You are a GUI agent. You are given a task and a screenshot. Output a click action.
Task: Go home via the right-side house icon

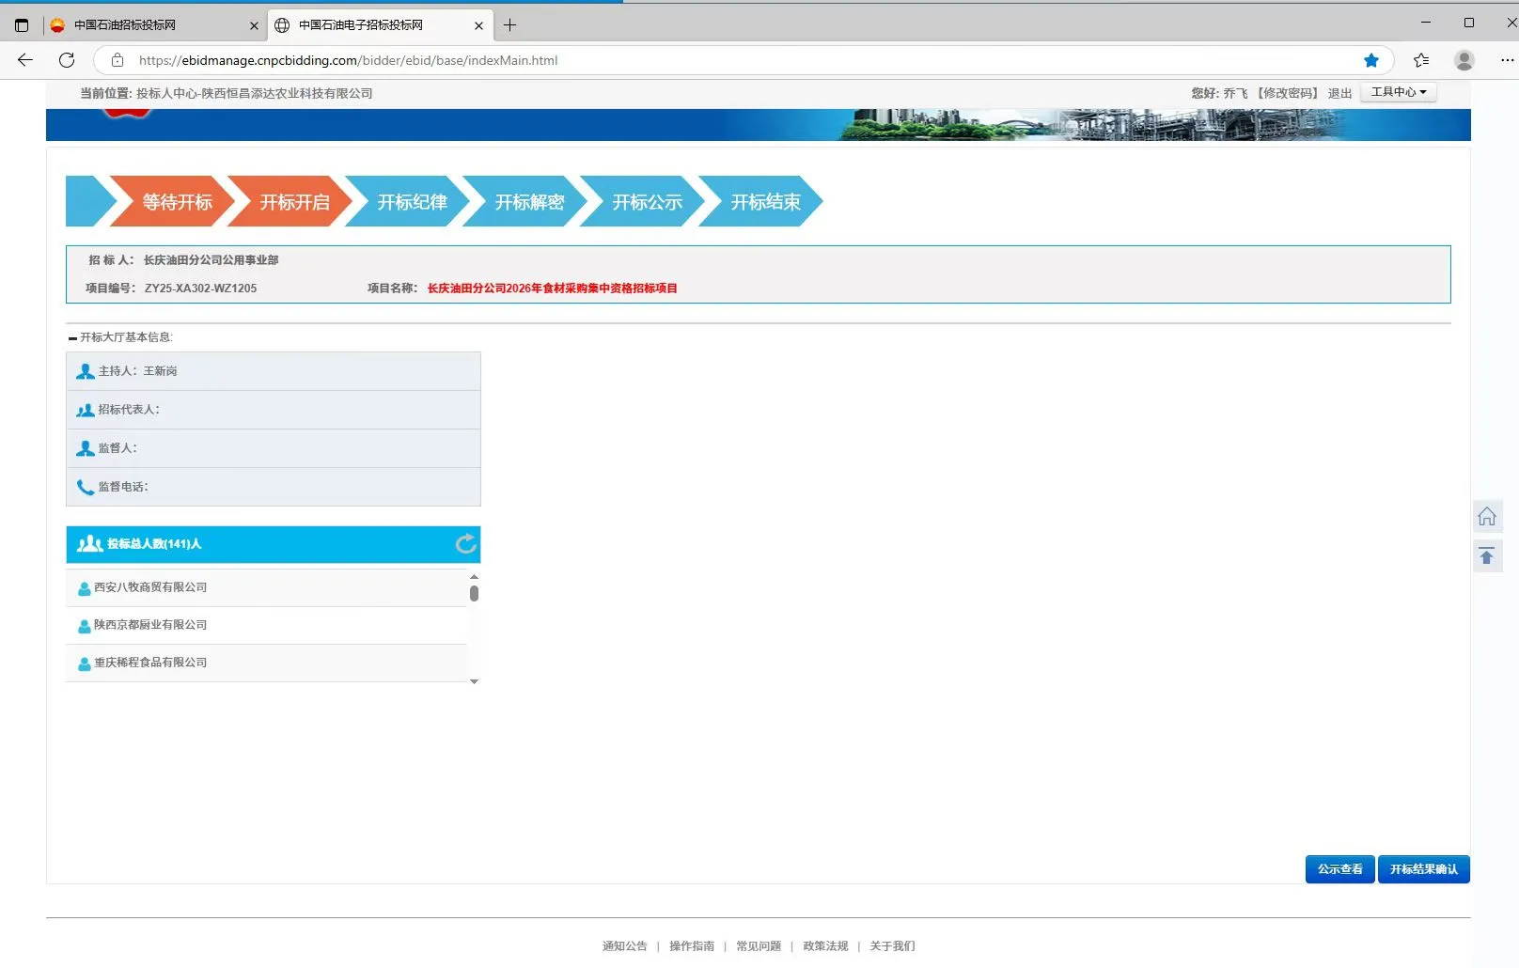point(1487,516)
